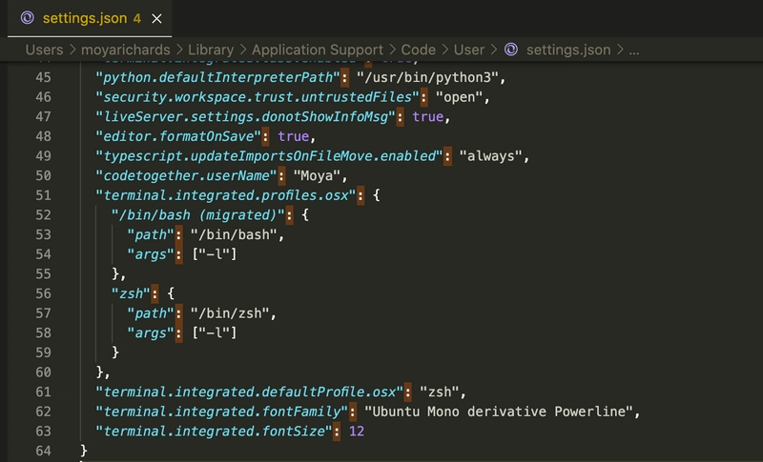Click the ["-l"] array on line 54

[x=214, y=254]
